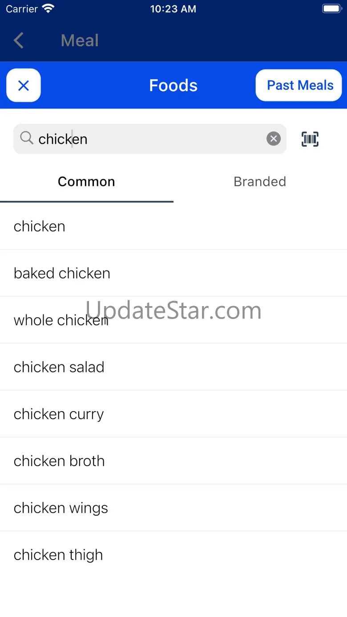Switch to the Branded tab
This screenshot has width=347, height=617.
coord(260,181)
